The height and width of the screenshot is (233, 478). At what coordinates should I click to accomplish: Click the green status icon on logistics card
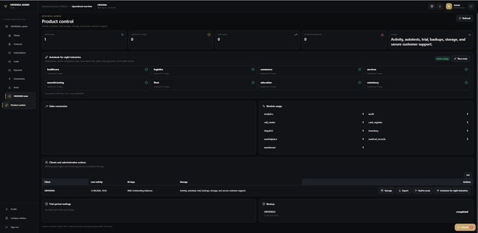tap(253, 70)
